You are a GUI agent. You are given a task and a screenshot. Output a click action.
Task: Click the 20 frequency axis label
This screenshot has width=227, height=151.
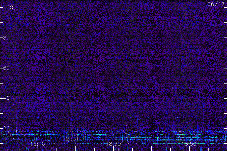point(6,128)
